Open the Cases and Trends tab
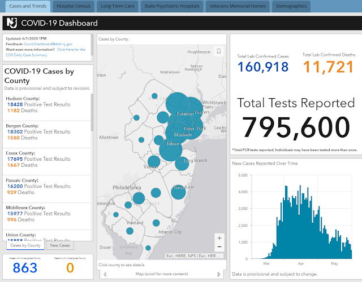 coord(28,6)
